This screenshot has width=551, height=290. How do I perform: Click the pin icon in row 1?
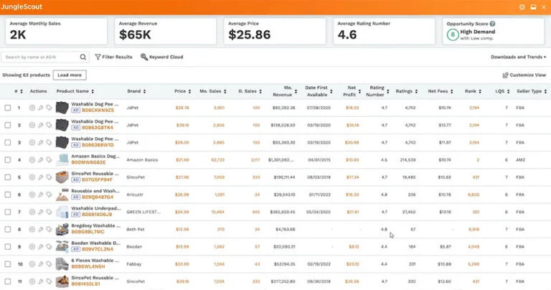[41, 108]
